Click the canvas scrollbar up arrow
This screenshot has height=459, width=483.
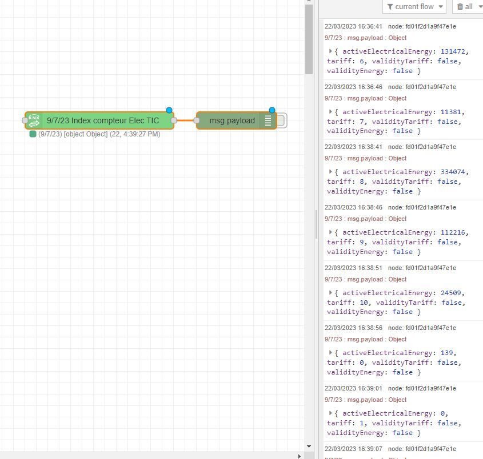point(309,2)
